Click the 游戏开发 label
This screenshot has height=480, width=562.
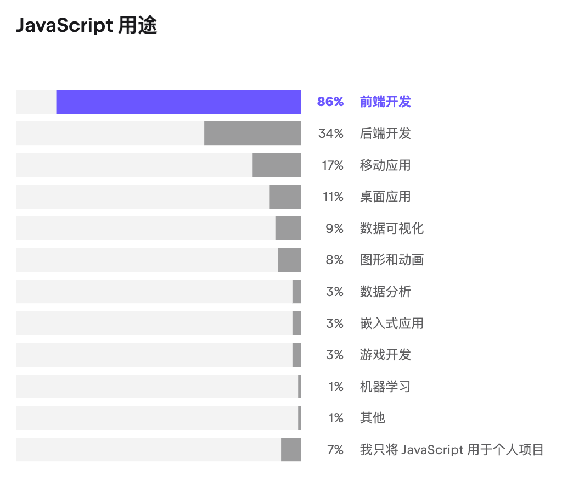coord(385,355)
